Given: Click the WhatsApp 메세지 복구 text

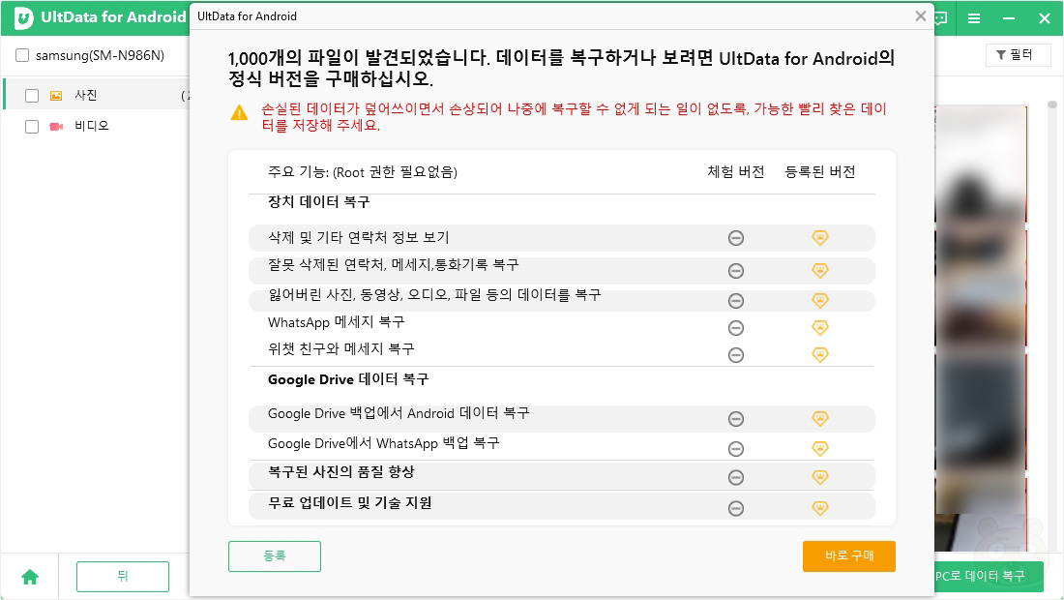Looking at the screenshot, I should pyautogui.click(x=336, y=322).
